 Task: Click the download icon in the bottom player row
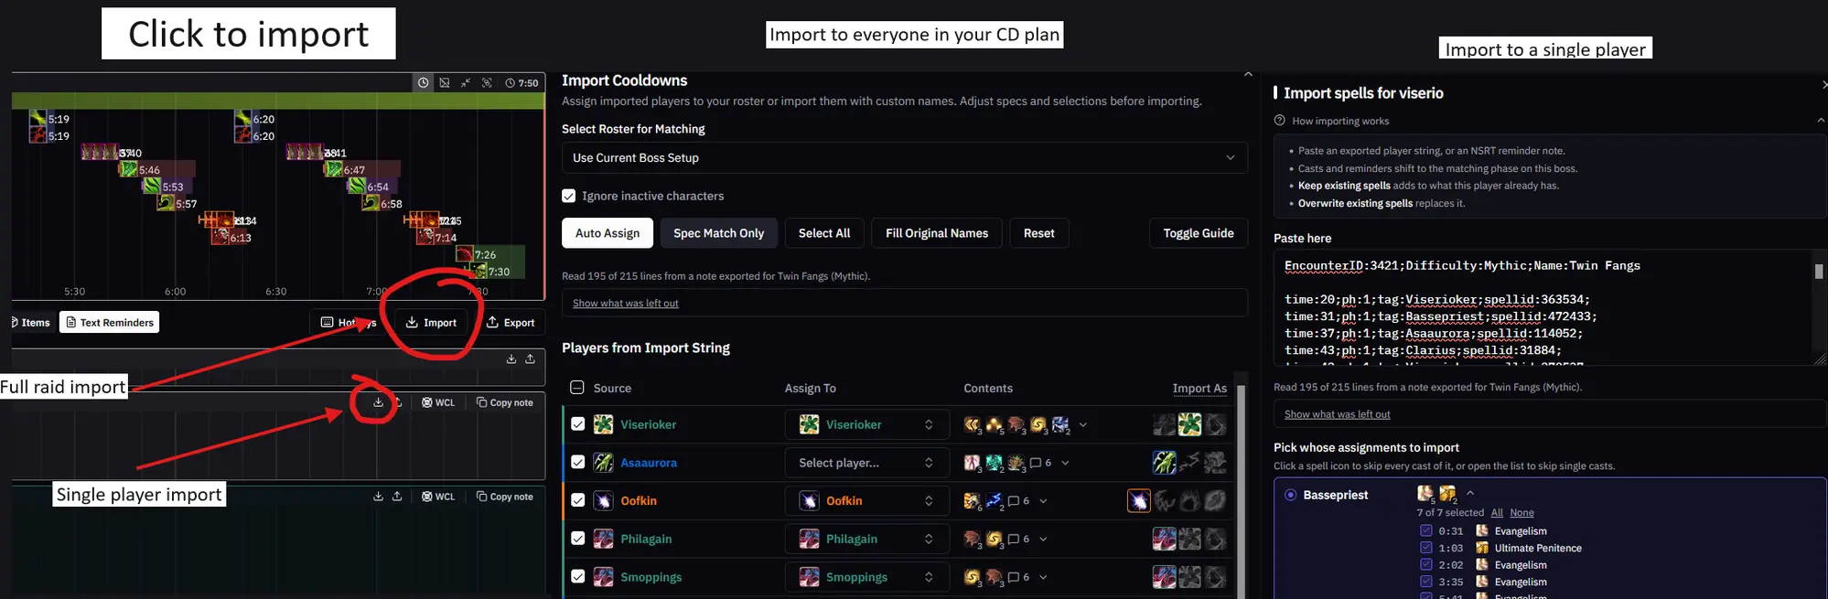tap(378, 497)
